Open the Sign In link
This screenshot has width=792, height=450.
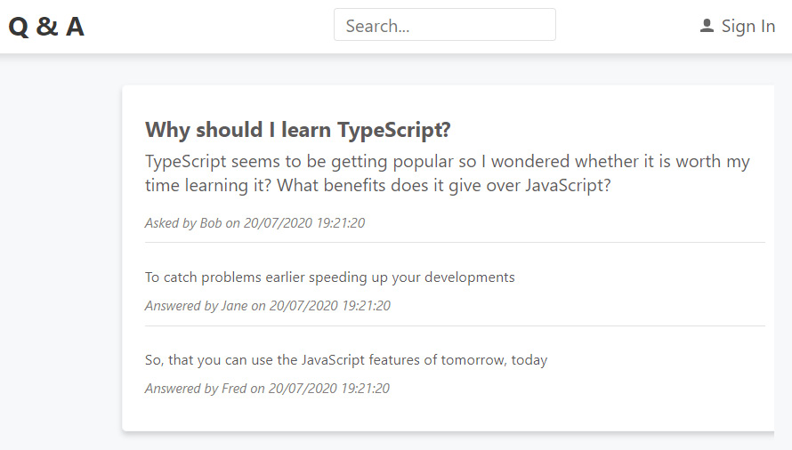[x=748, y=27]
